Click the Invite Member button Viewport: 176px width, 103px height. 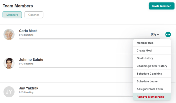(161, 6)
